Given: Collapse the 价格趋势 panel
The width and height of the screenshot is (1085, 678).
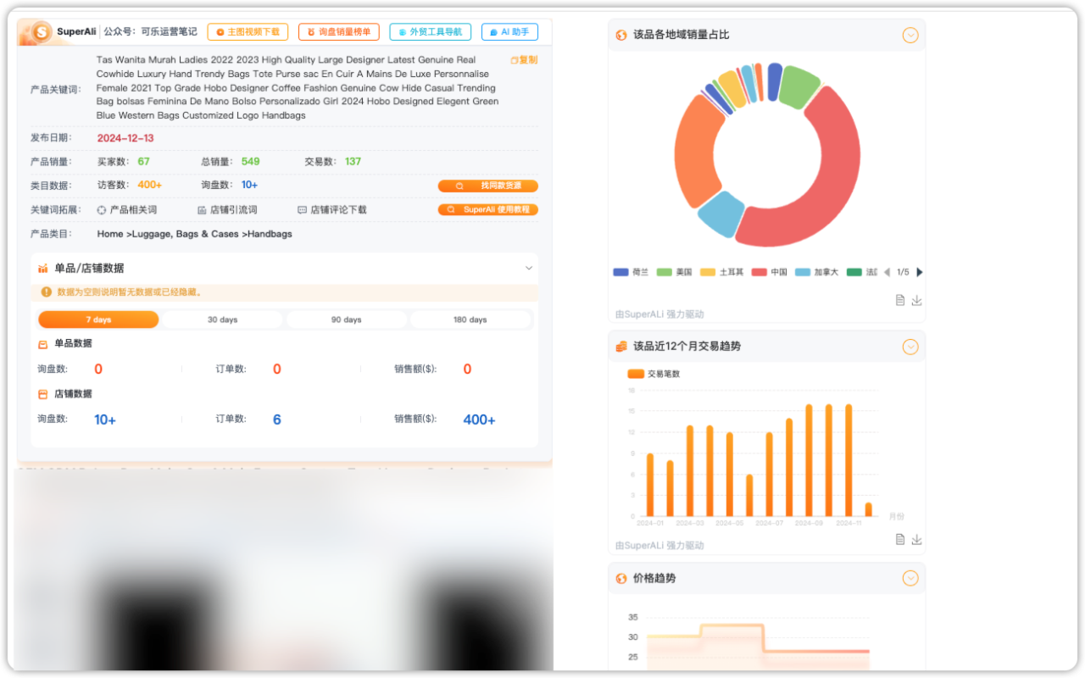Looking at the screenshot, I should pyautogui.click(x=910, y=578).
